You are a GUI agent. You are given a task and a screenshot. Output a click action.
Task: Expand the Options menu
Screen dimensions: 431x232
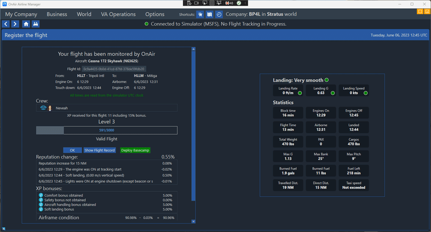(155, 14)
